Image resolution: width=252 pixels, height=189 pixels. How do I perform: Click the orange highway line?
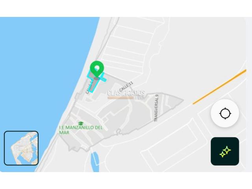pyautogui.click(x=219, y=87)
